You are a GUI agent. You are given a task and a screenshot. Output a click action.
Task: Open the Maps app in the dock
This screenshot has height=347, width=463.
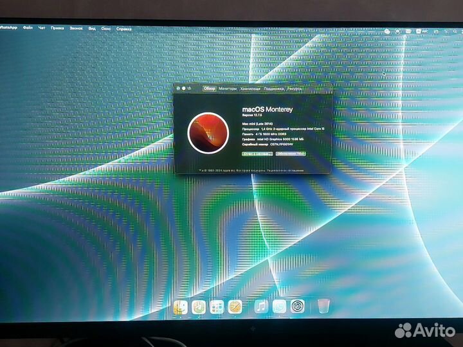pyautogui.click(x=199, y=307)
